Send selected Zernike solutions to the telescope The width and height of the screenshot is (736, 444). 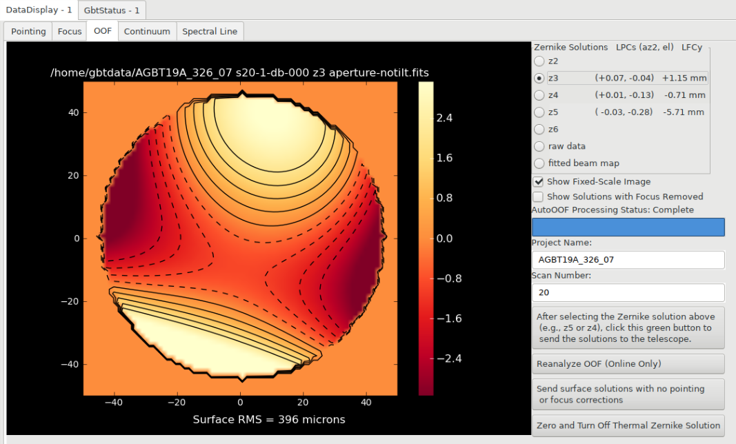click(628, 327)
